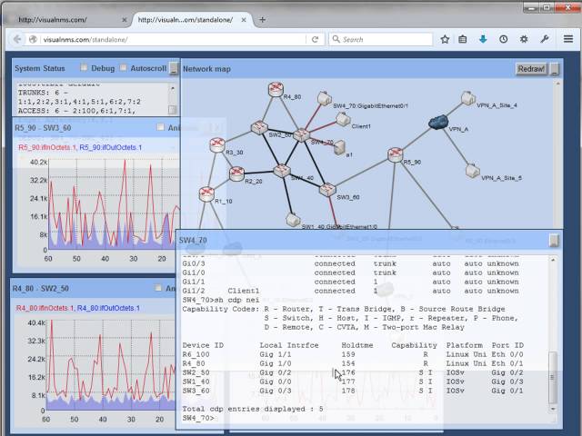Enable the Debug checkbox
The height and width of the screenshot is (436, 582).
point(85,68)
